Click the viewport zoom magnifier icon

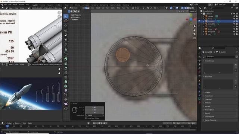[195, 26]
